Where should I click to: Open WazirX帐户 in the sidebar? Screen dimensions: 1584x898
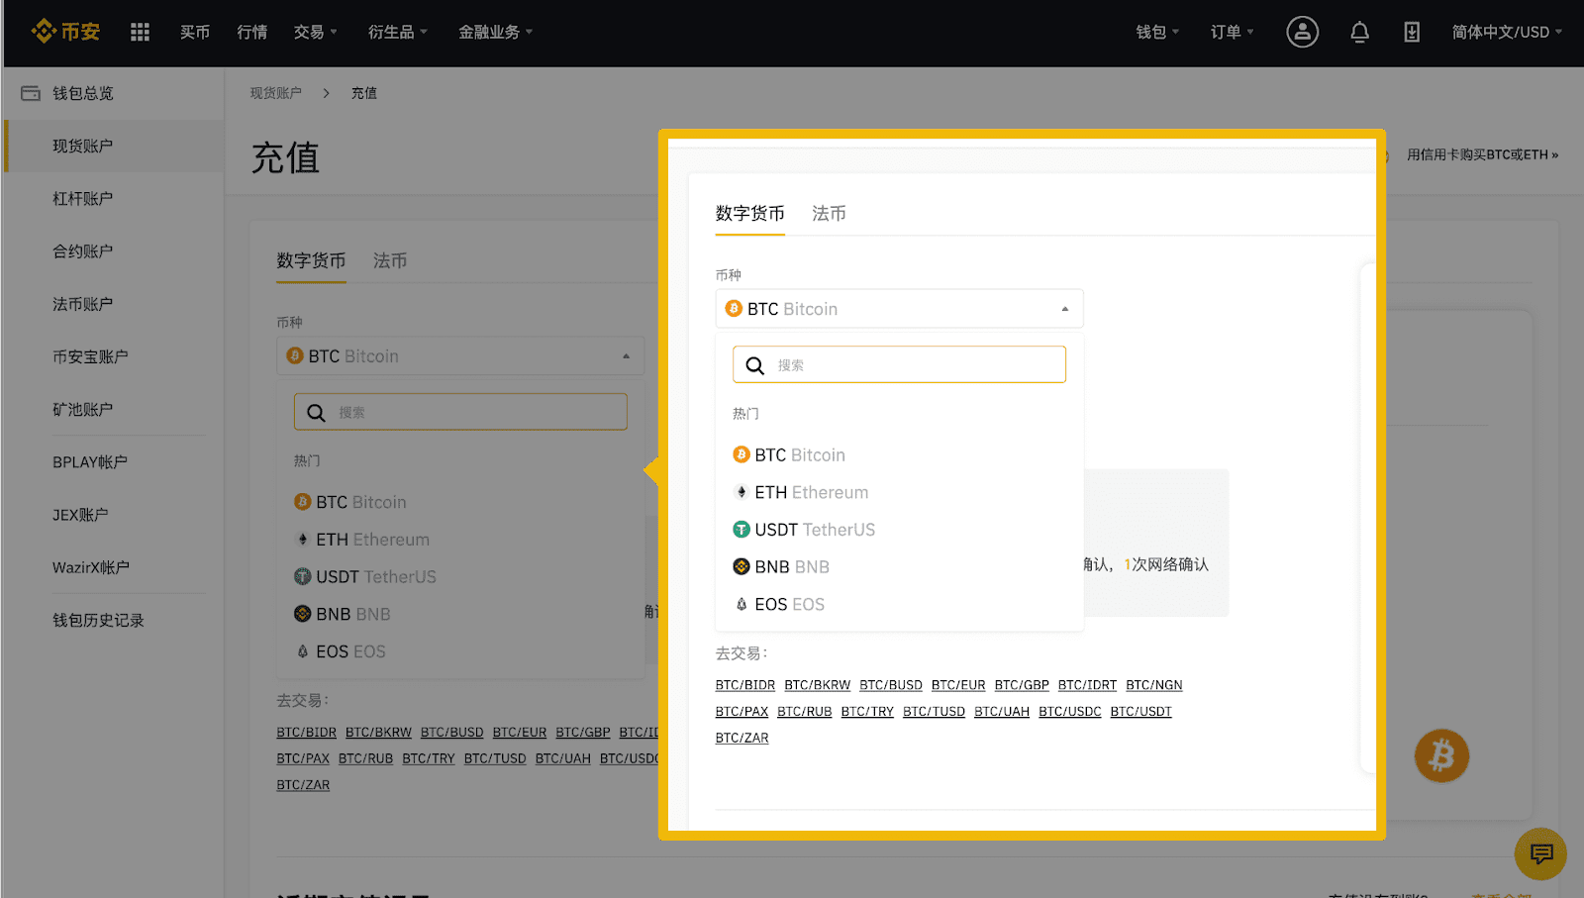(x=91, y=567)
